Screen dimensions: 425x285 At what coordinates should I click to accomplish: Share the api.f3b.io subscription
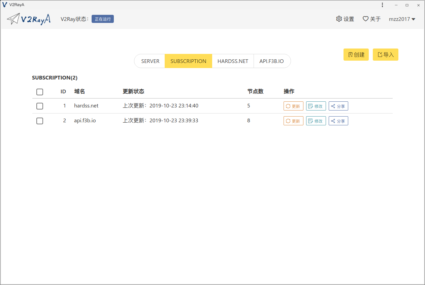(338, 121)
